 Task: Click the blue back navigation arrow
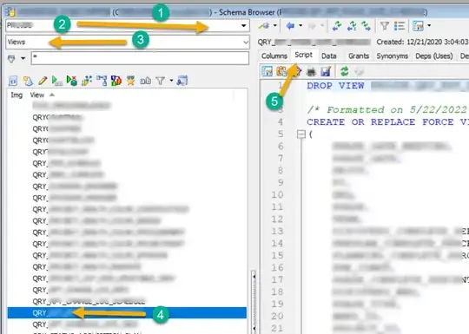coord(290,26)
